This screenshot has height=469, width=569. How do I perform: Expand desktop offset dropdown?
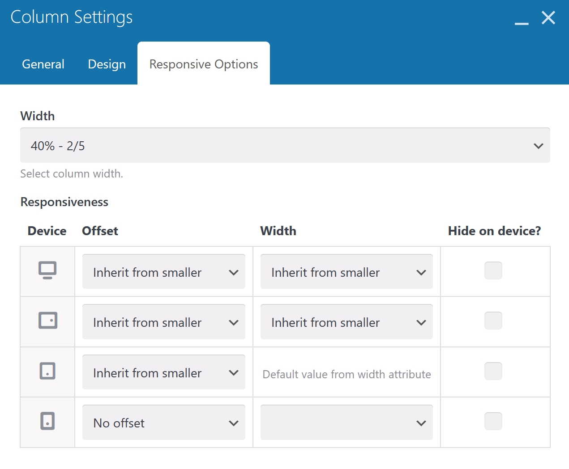(x=164, y=272)
